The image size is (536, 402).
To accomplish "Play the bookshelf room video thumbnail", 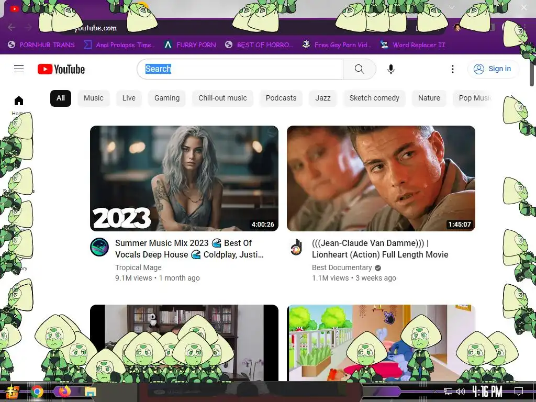I will (x=184, y=342).
